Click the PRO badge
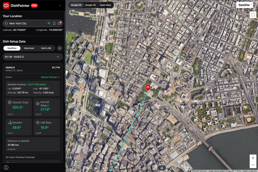 [x=34, y=6]
